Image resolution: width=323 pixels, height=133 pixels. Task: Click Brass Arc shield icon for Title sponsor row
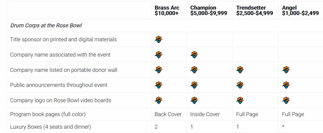(158, 40)
